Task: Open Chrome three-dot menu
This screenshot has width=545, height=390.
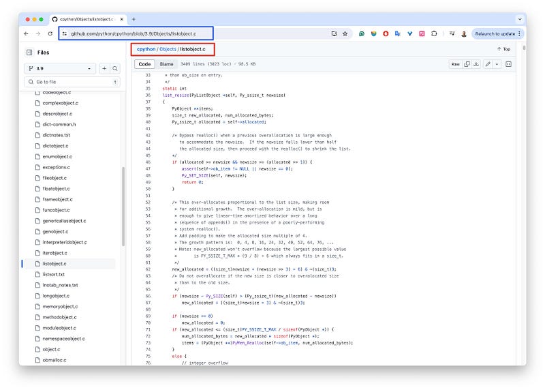Action: 519,33
